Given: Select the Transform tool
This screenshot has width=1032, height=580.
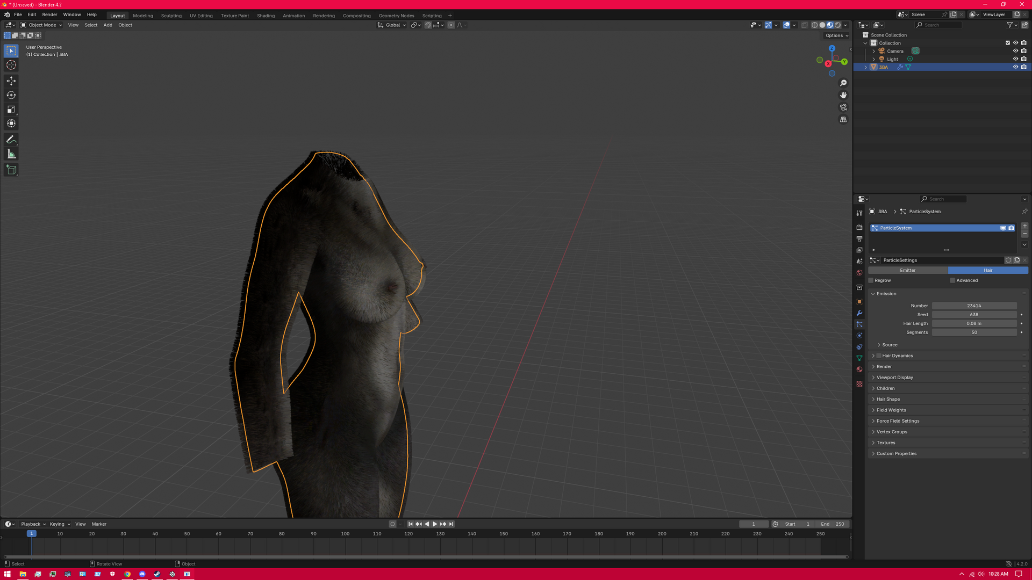Looking at the screenshot, I should [11, 124].
